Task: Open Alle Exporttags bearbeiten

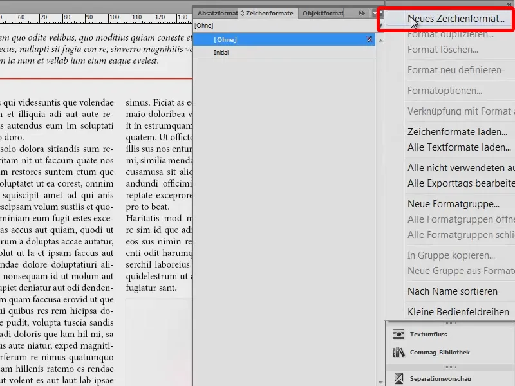Action: pos(461,183)
